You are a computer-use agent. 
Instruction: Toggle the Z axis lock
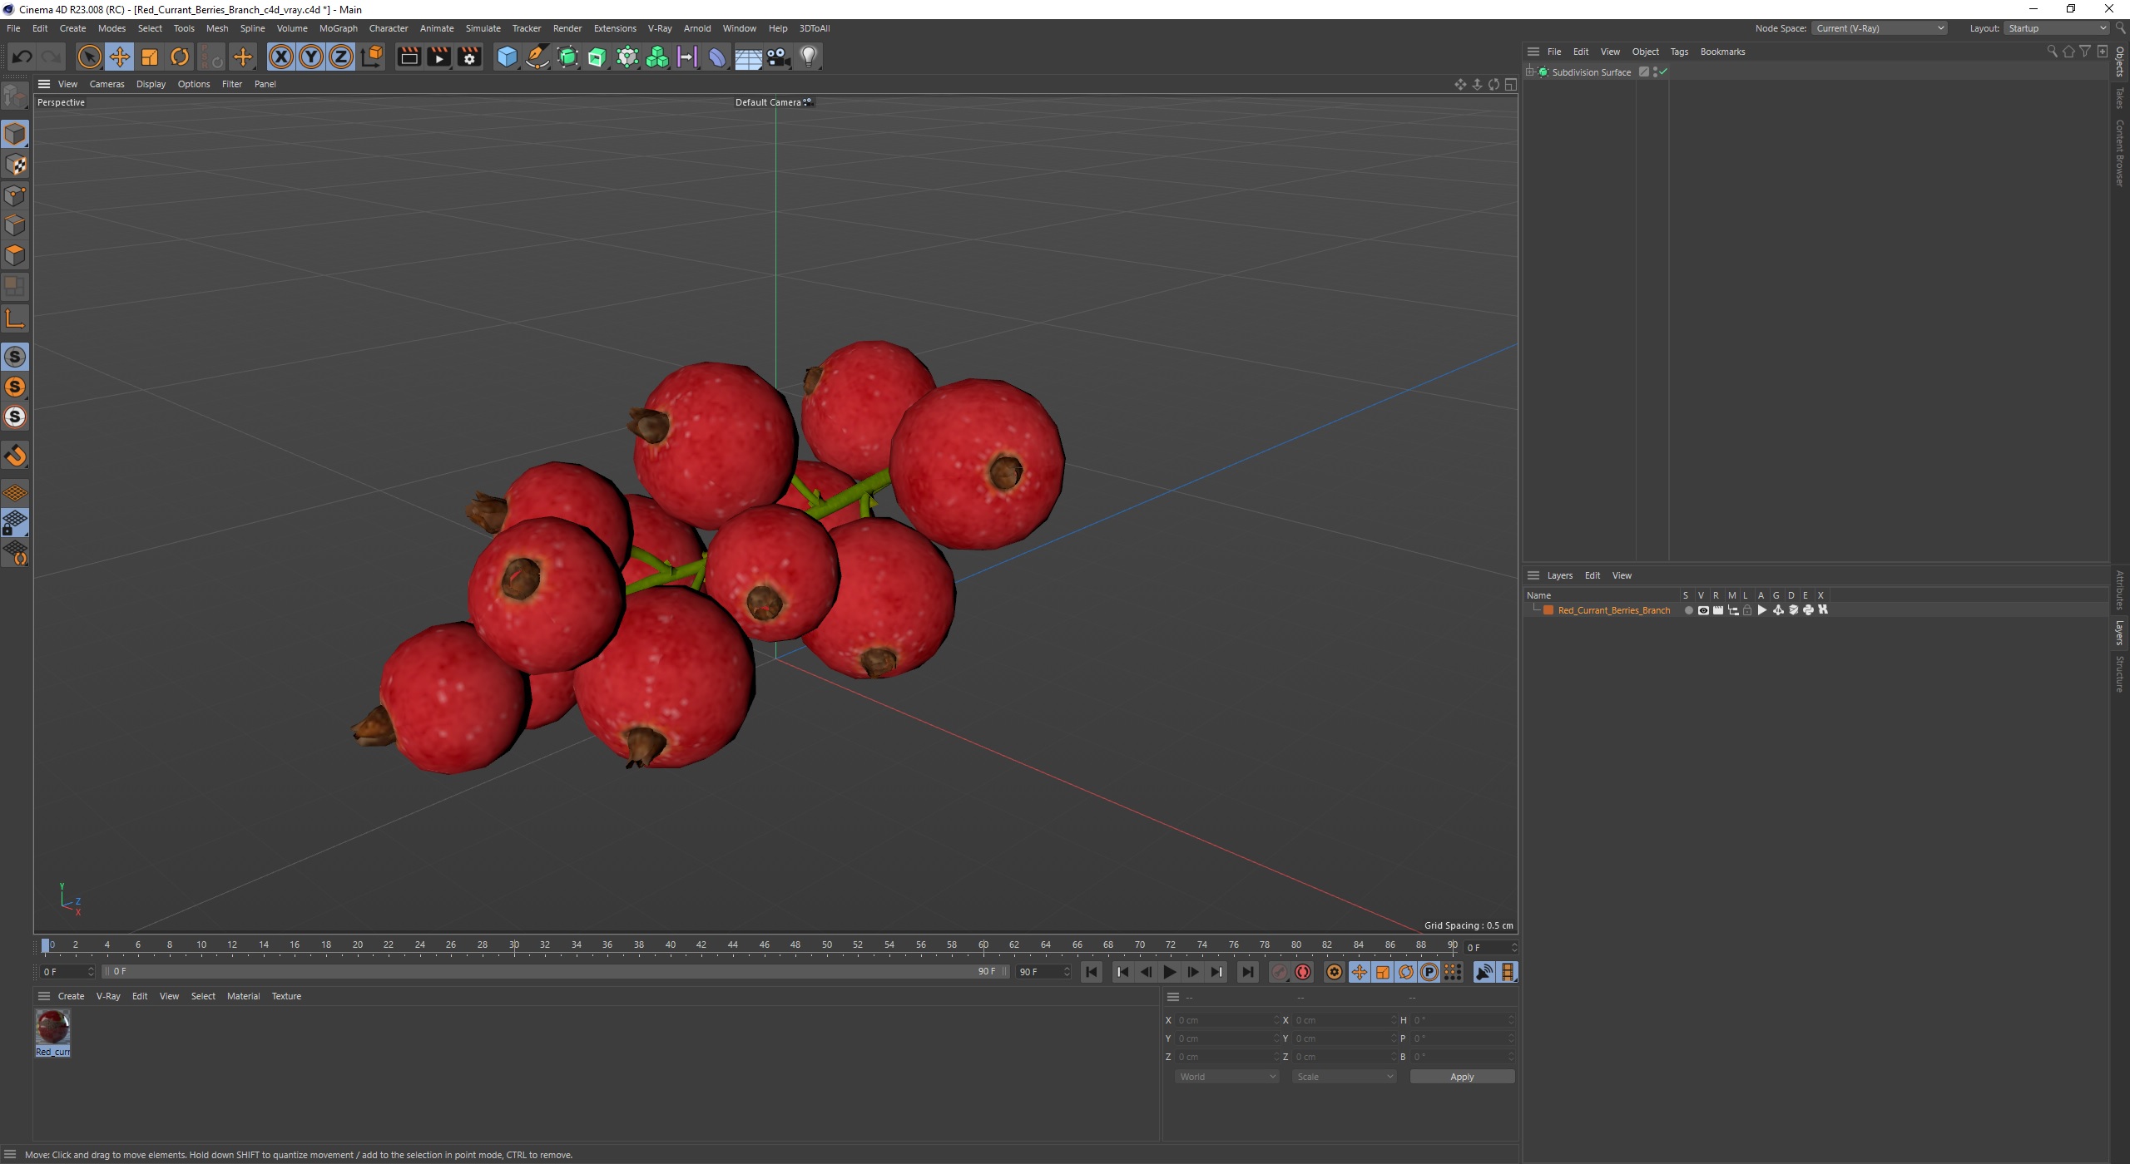click(341, 57)
